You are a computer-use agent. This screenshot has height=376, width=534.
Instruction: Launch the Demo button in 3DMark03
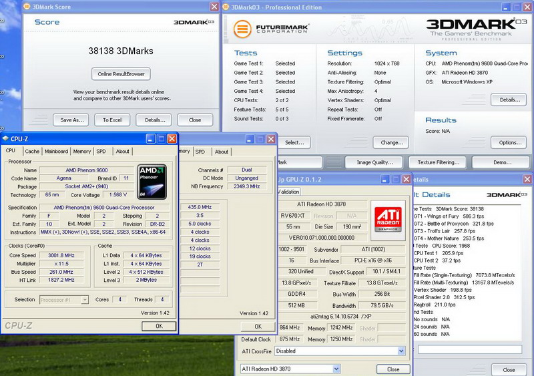[503, 162]
